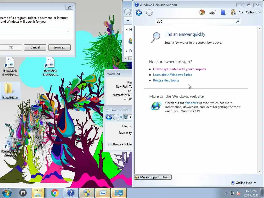Screen dimensions: 264x198
Task: Open Help and Support home page icon
Action: click(x=202, y=12)
